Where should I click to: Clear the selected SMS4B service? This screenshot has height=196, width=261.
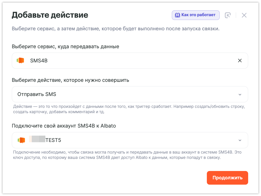click(x=240, y=61)
